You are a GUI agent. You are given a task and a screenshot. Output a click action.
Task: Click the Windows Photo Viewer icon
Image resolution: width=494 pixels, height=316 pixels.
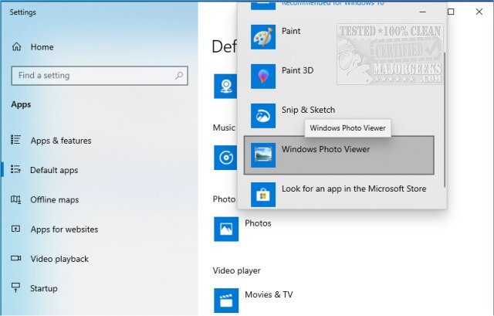pos(263,155)
